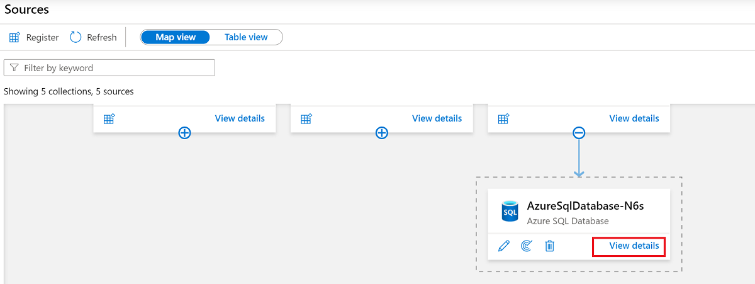Open View details on the middle collection card
This screenshot has width=755, height=284.
[437, 118]
